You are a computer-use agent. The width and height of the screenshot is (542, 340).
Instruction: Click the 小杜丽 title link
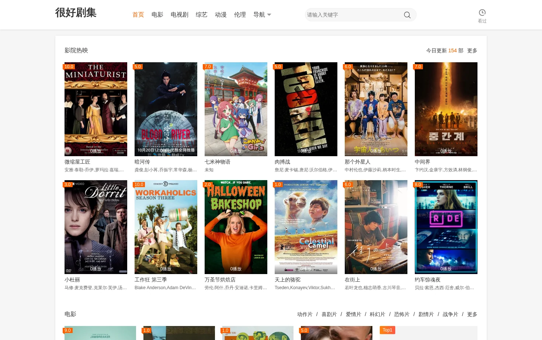pos(72,280)
